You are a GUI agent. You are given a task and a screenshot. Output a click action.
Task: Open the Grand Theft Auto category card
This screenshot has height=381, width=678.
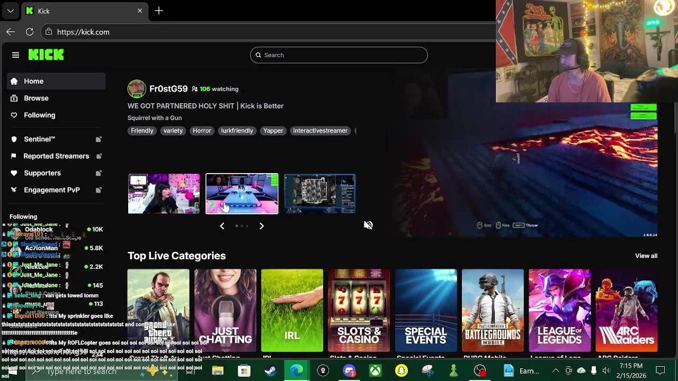[158, 311]
